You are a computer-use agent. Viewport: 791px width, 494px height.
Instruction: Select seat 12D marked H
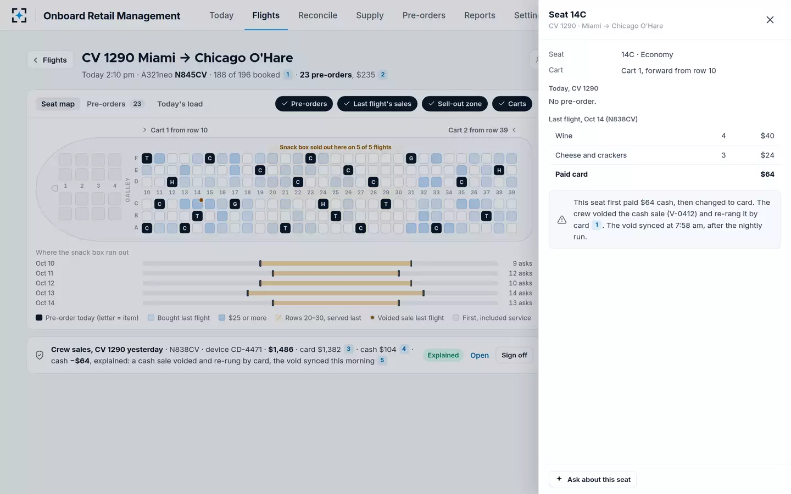coord(172,182)
